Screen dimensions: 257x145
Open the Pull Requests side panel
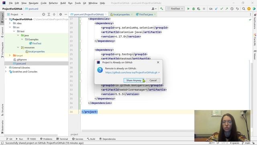(x=2, y=50)
